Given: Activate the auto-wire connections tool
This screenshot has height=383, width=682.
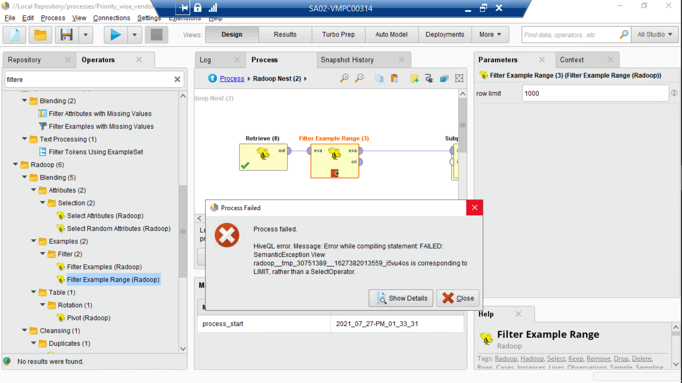Looking at the screenshot, I should click(x=429, y=78).
